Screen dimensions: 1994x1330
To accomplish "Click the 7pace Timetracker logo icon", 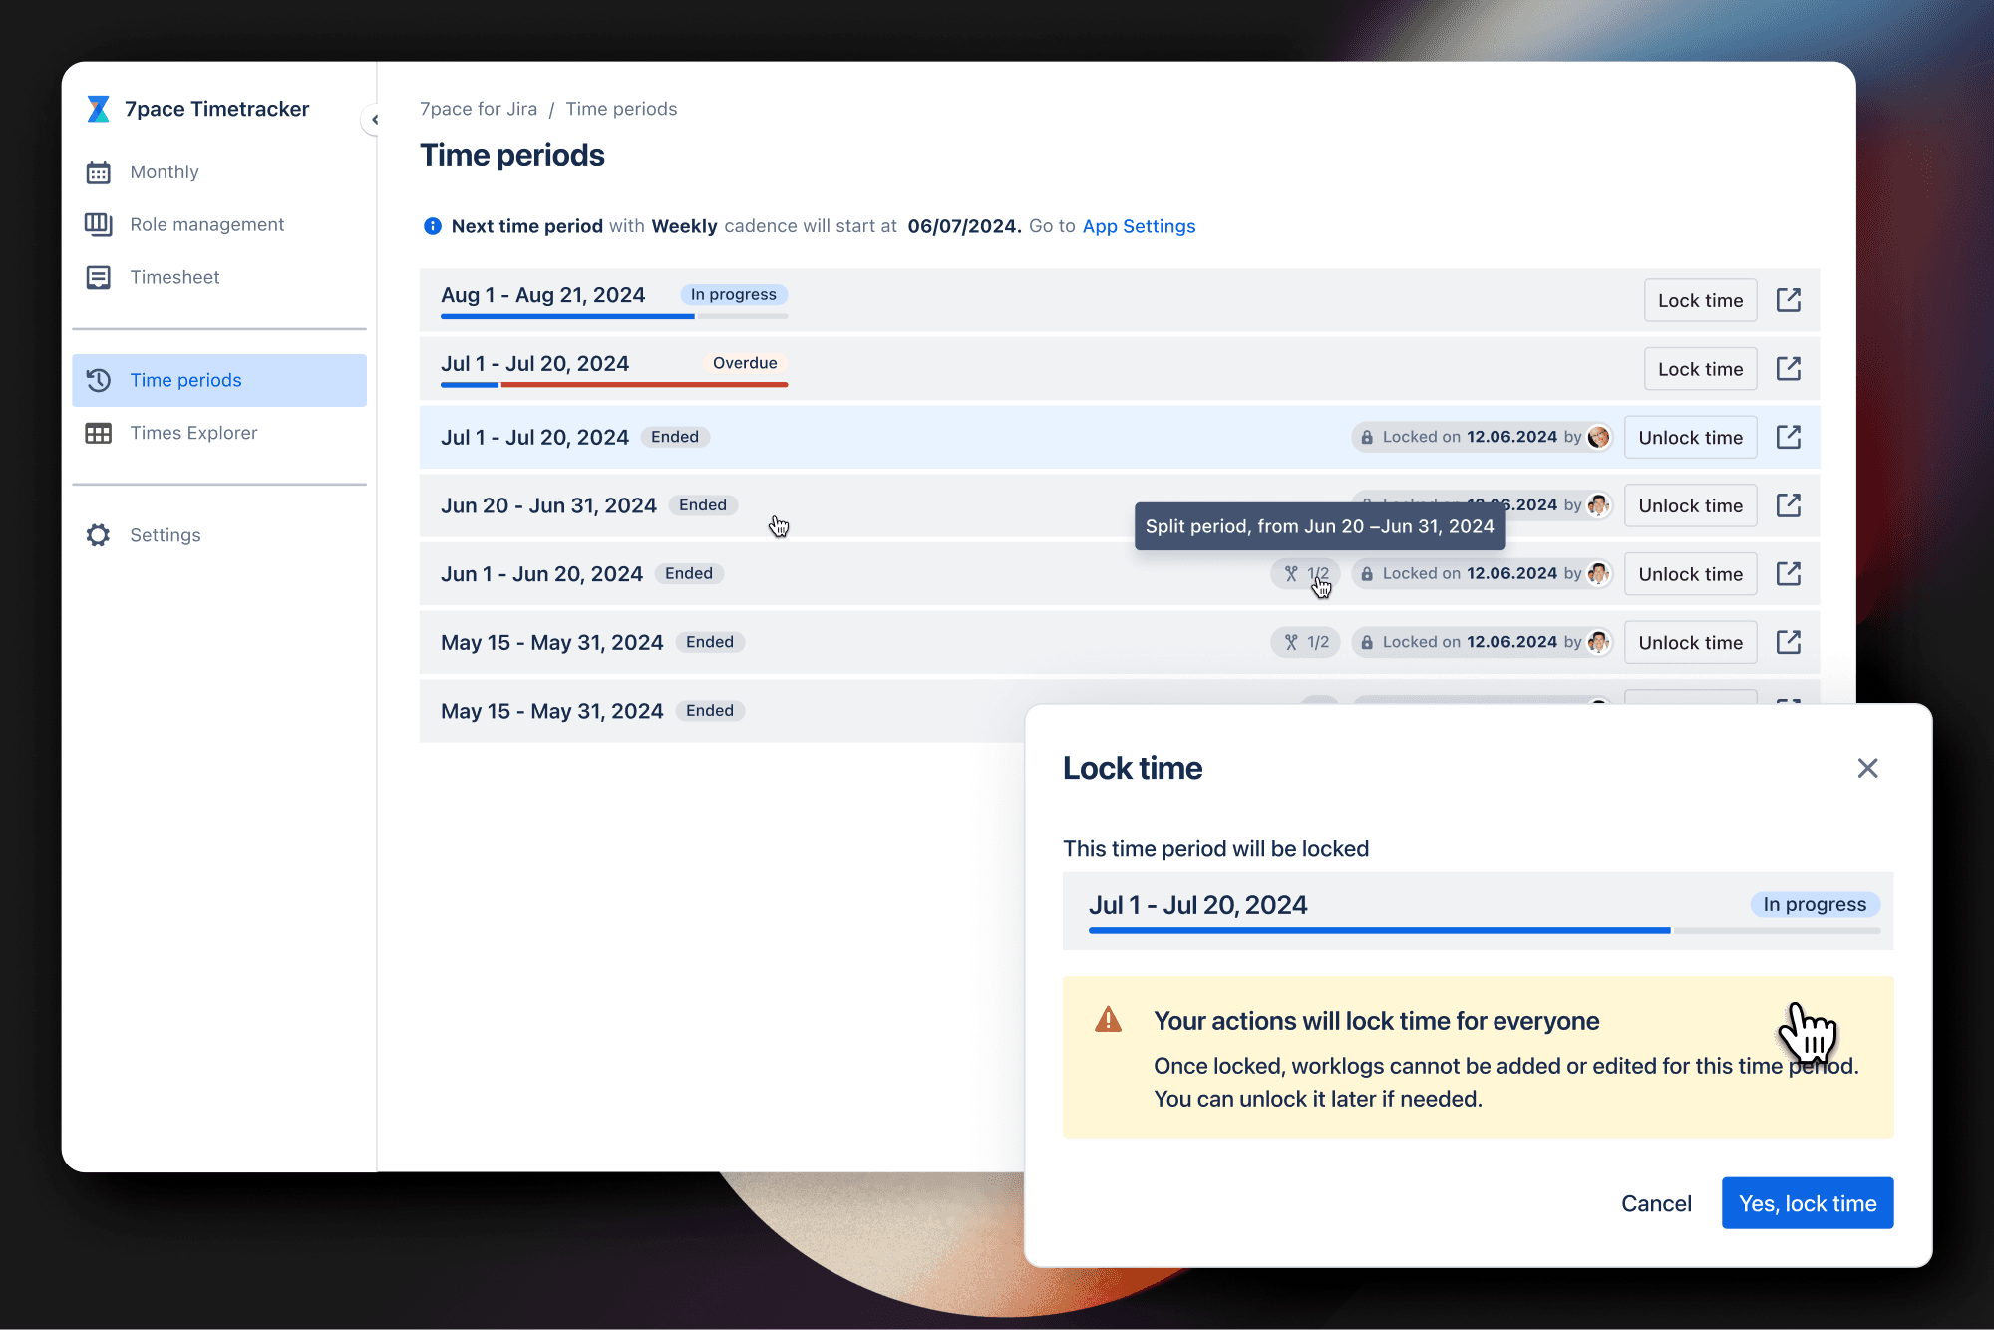I will coord(98,109).
